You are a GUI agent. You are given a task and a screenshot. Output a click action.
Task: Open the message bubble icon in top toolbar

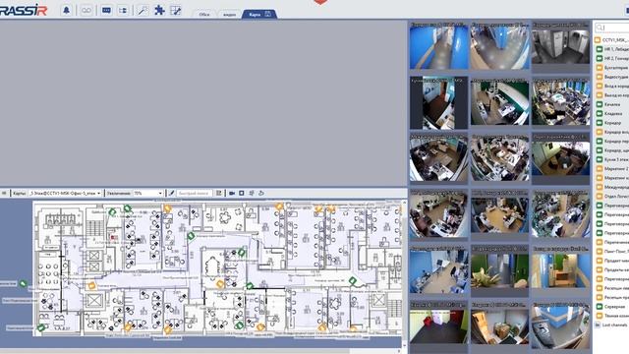pyautogui.click(x=106, y=11)
